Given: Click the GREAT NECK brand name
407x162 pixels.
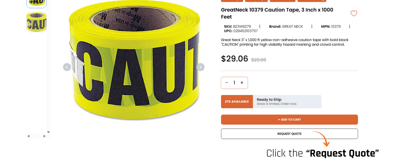Looking at the screenshot, I should [x=292, y=26].
